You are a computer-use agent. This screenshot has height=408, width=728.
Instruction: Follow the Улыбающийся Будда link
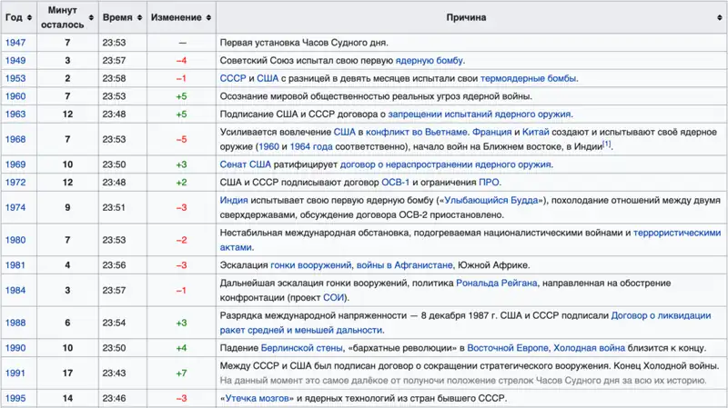pyautogui.click(x=491, y=200)
